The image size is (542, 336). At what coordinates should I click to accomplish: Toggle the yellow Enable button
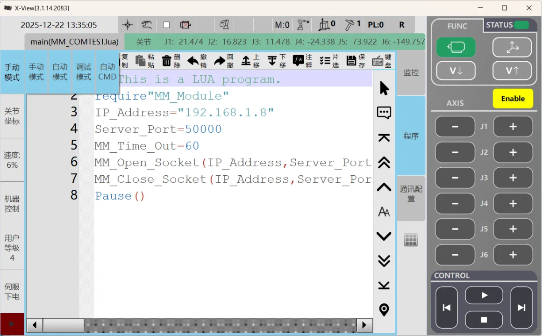coord(513,99)
